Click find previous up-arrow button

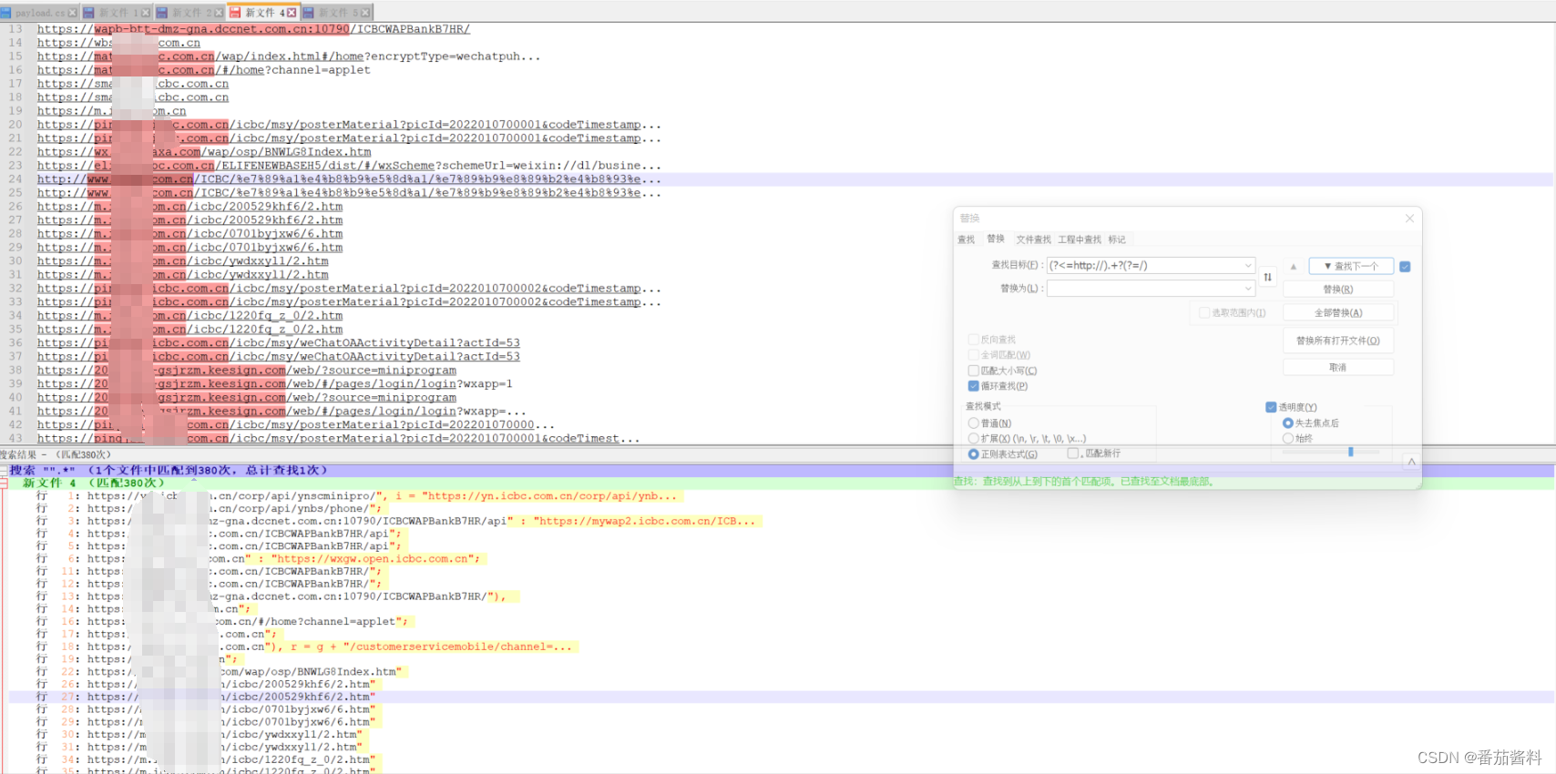(x=1293, y=266)
